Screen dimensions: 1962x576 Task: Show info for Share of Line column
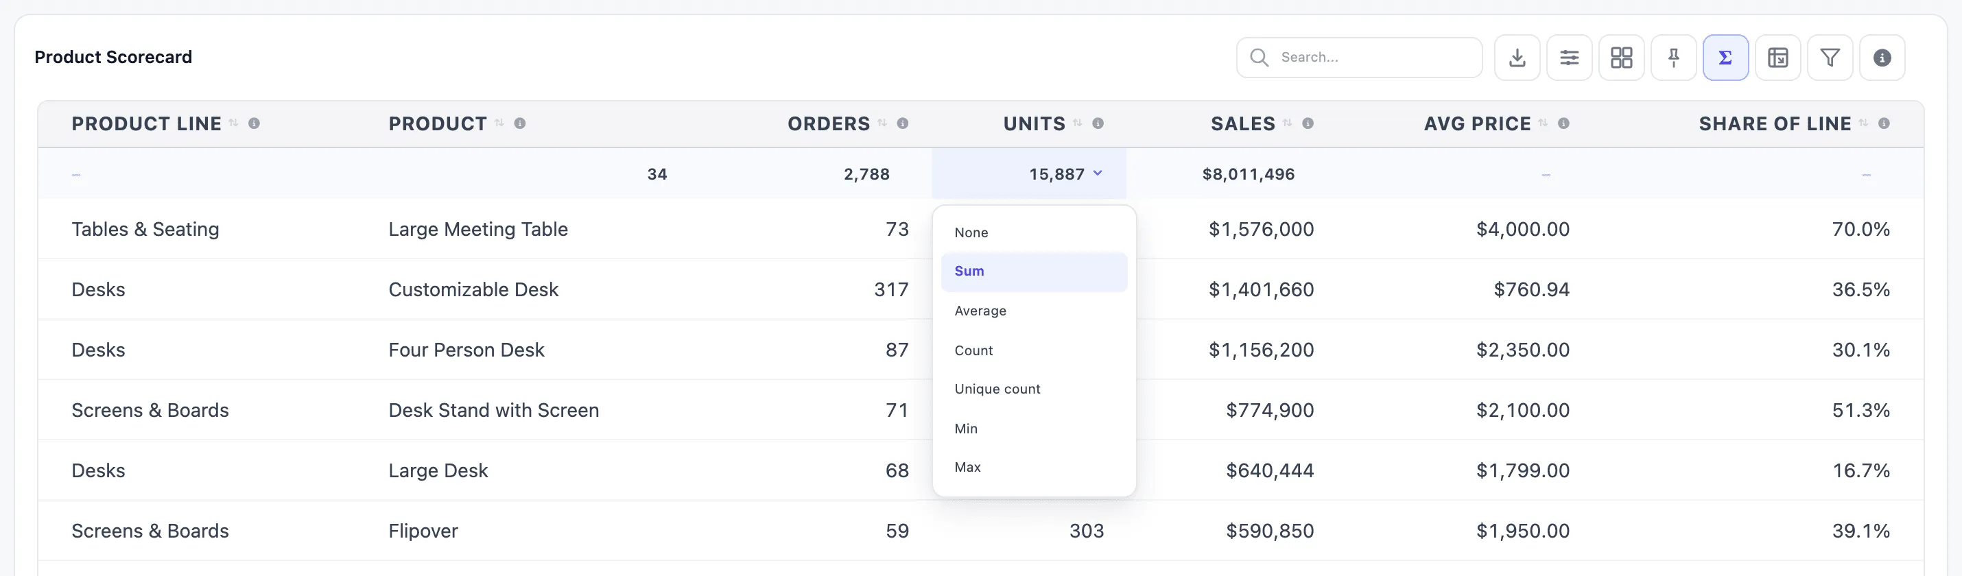[x=1884, y=123]
